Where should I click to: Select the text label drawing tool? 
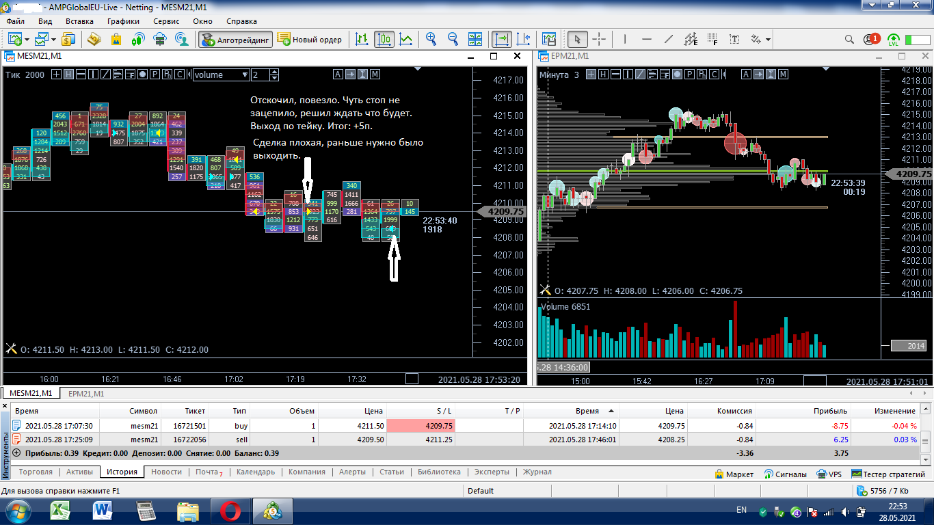tap(734, 39)
